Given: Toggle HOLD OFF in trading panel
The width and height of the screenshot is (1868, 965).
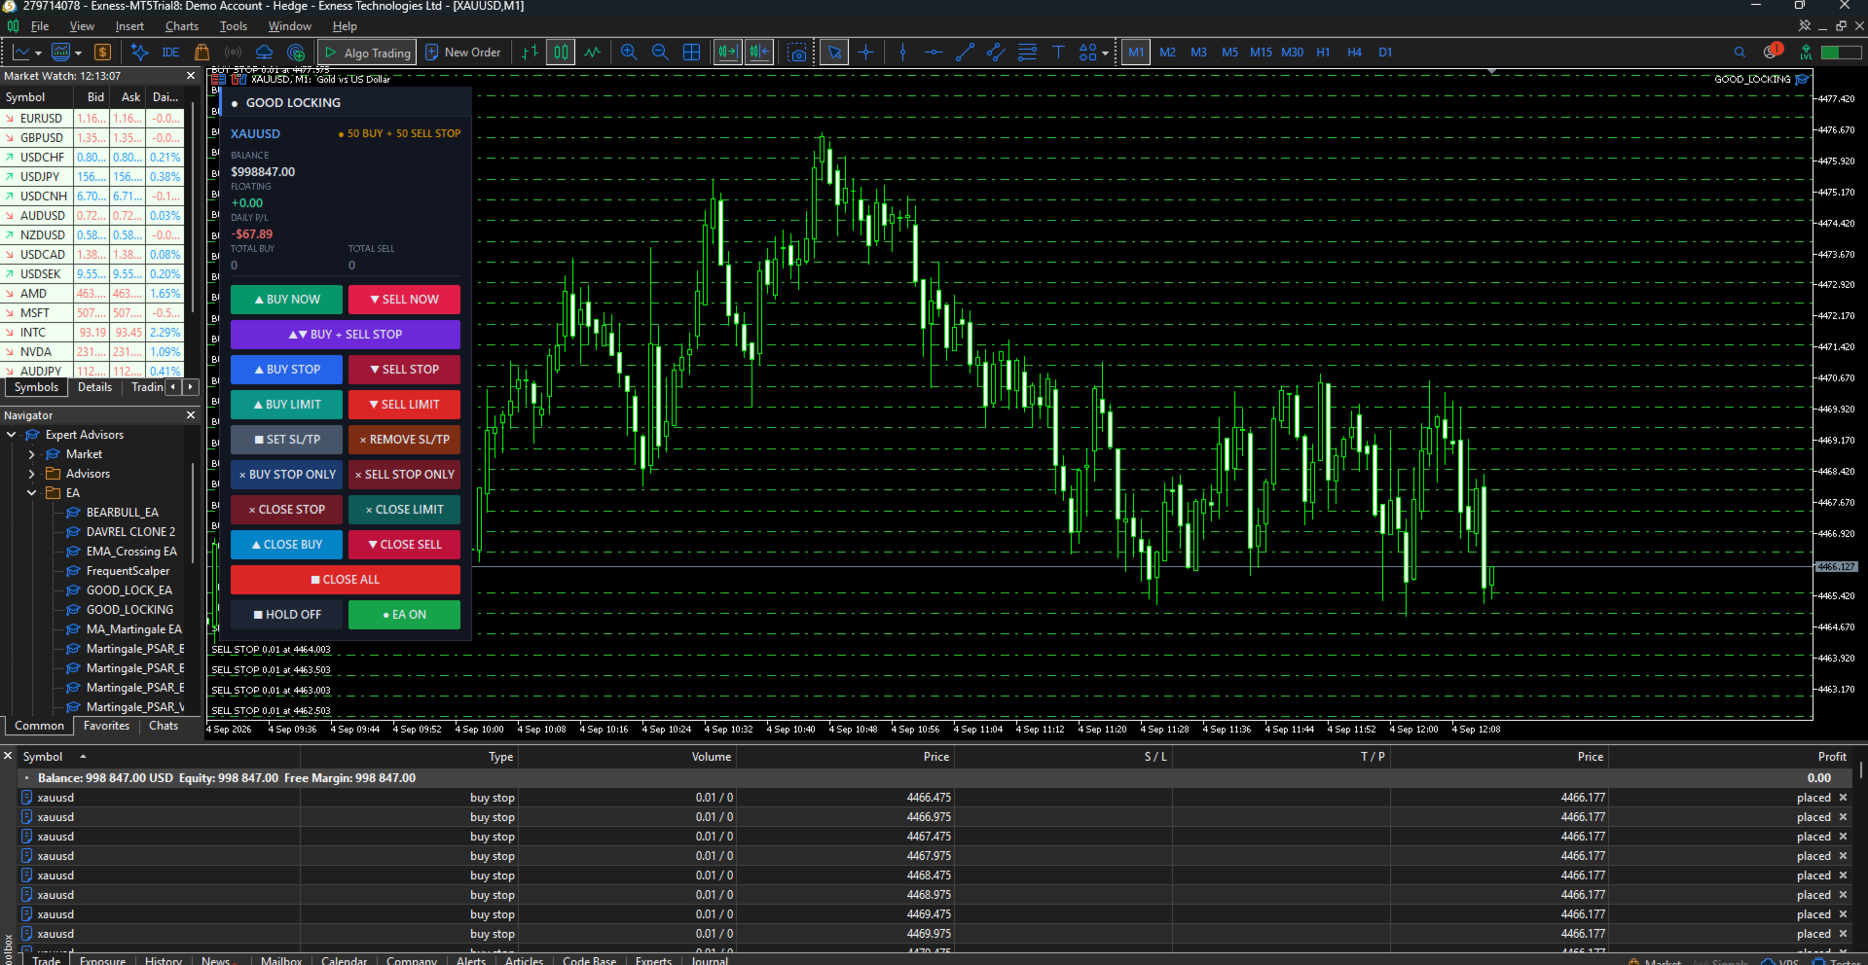Looking at the screenshot, I should pyautogui.click(x=286, y=615).
